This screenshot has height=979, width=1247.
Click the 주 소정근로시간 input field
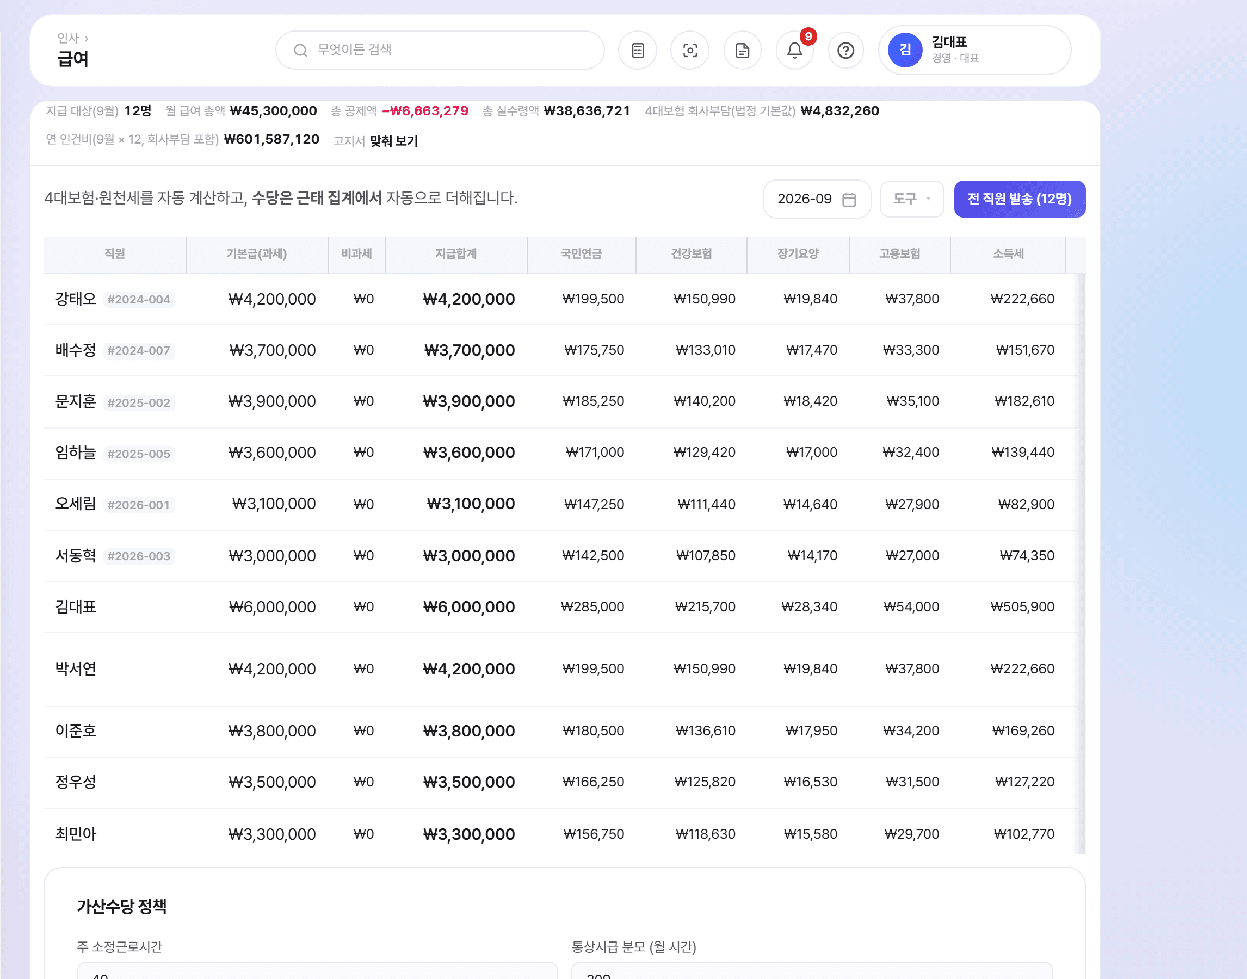click(317, 970)
